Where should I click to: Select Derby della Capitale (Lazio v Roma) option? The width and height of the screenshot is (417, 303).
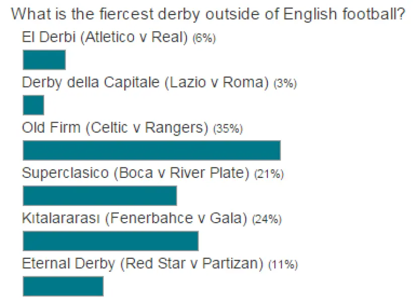click(146, 83)
